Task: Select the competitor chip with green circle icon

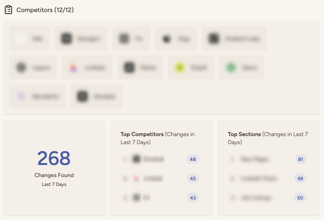Action: pyautogui.click(x=241, y=67)
